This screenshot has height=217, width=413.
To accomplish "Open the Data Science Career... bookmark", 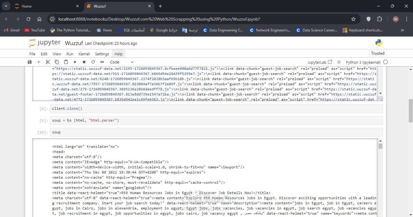I will (x=317, y=30).
